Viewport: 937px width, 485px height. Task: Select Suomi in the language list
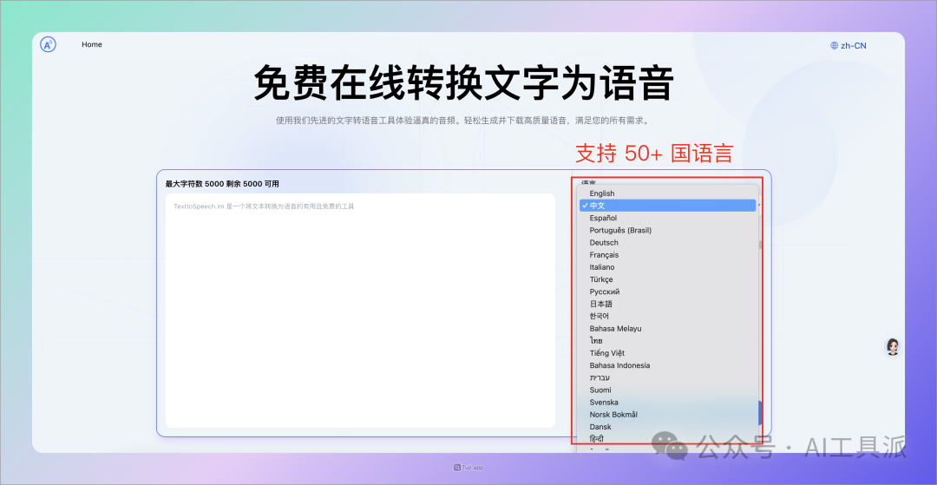click(x=667, y=390)
